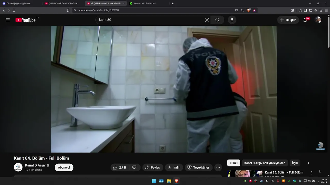Viewport: 330px width, 185px height.
Task: Click the video player to pause
Action: 164,89
